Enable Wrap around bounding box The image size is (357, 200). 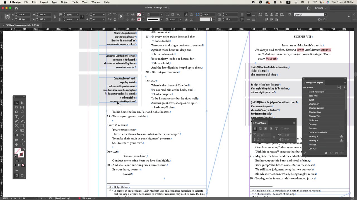[x=260, y=129]
